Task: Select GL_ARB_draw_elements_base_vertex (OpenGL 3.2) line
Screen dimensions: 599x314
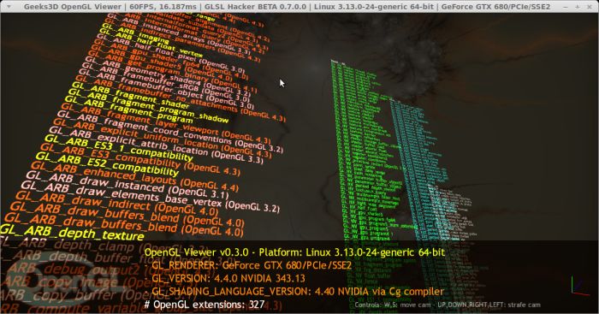Action: pyautogui.click(x=151, y=196)
